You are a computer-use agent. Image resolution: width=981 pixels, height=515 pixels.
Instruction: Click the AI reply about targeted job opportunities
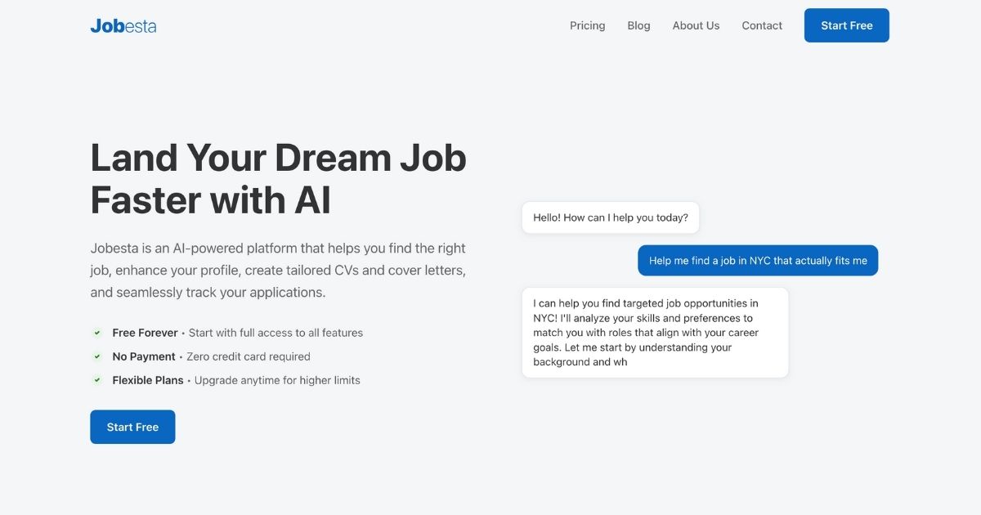pos(654,333)
